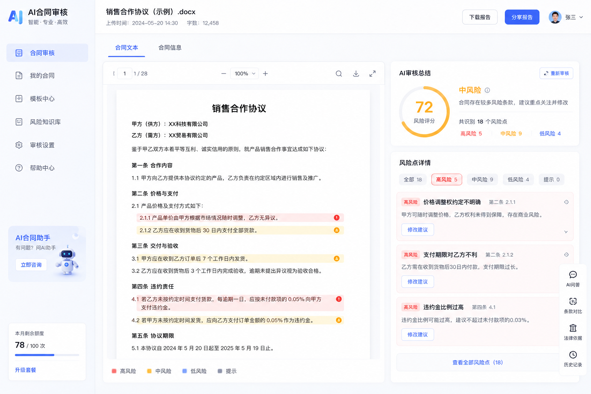Image resolution: width=591 pixels, height=394 pixels.
Task: Open the 100% zoom dropdown
Action: [245, 73]
